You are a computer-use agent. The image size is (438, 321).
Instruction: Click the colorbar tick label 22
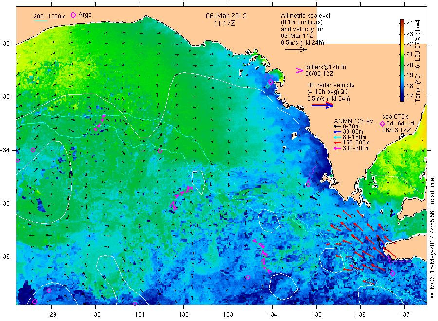point(409,44)
